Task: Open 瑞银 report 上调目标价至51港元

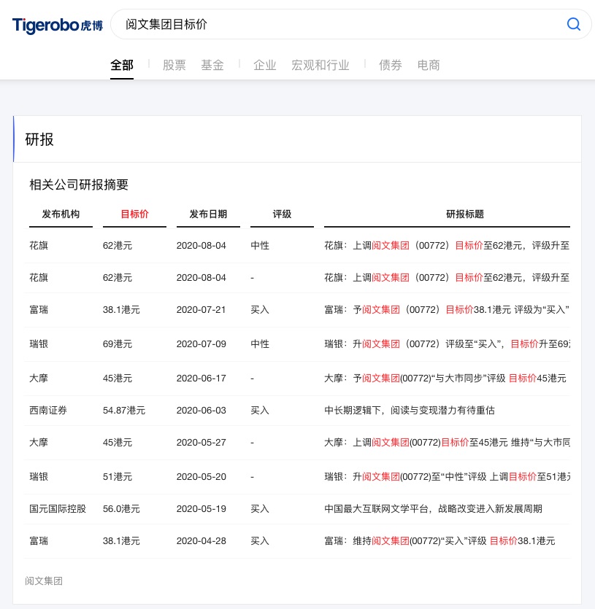Action: click(448, 476)
